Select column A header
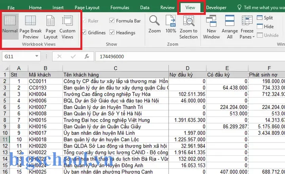Screen dimensions: 285x174 point(19,68)
